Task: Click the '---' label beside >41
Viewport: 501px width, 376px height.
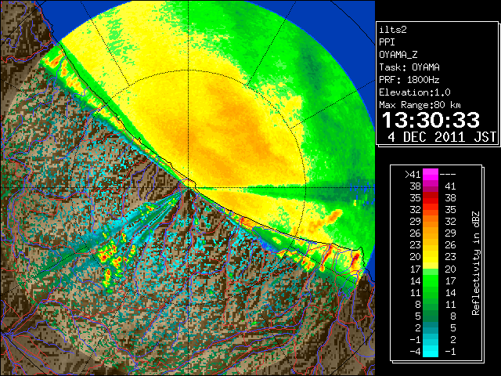Action: 448,175
